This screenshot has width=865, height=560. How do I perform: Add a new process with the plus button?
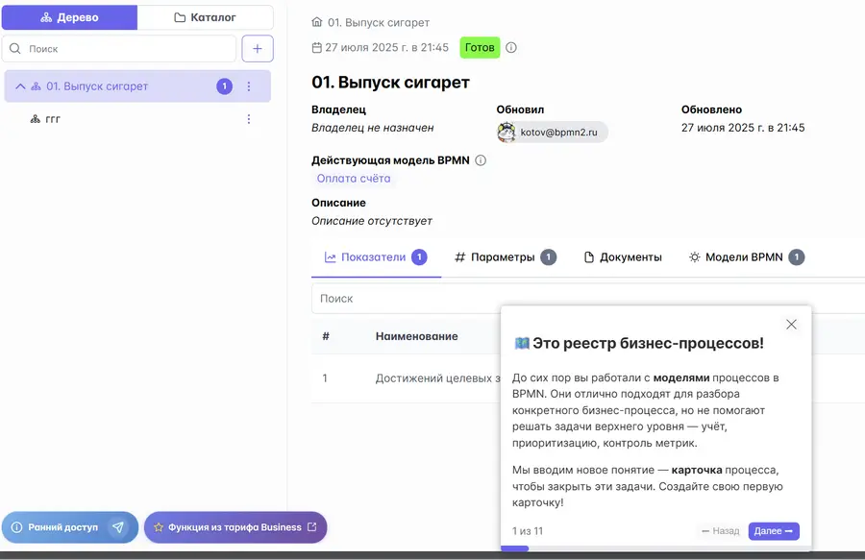click(258, 48)
